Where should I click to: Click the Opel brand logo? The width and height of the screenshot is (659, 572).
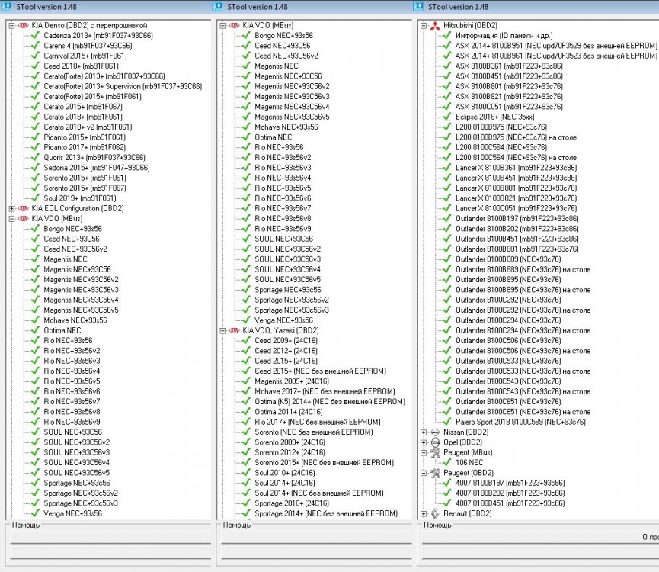(435, 442)
